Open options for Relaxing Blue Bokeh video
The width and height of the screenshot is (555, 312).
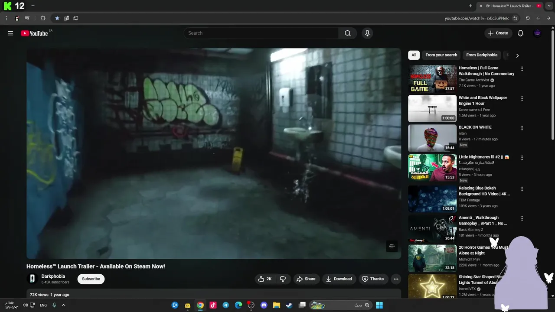[x=522, y=189]
